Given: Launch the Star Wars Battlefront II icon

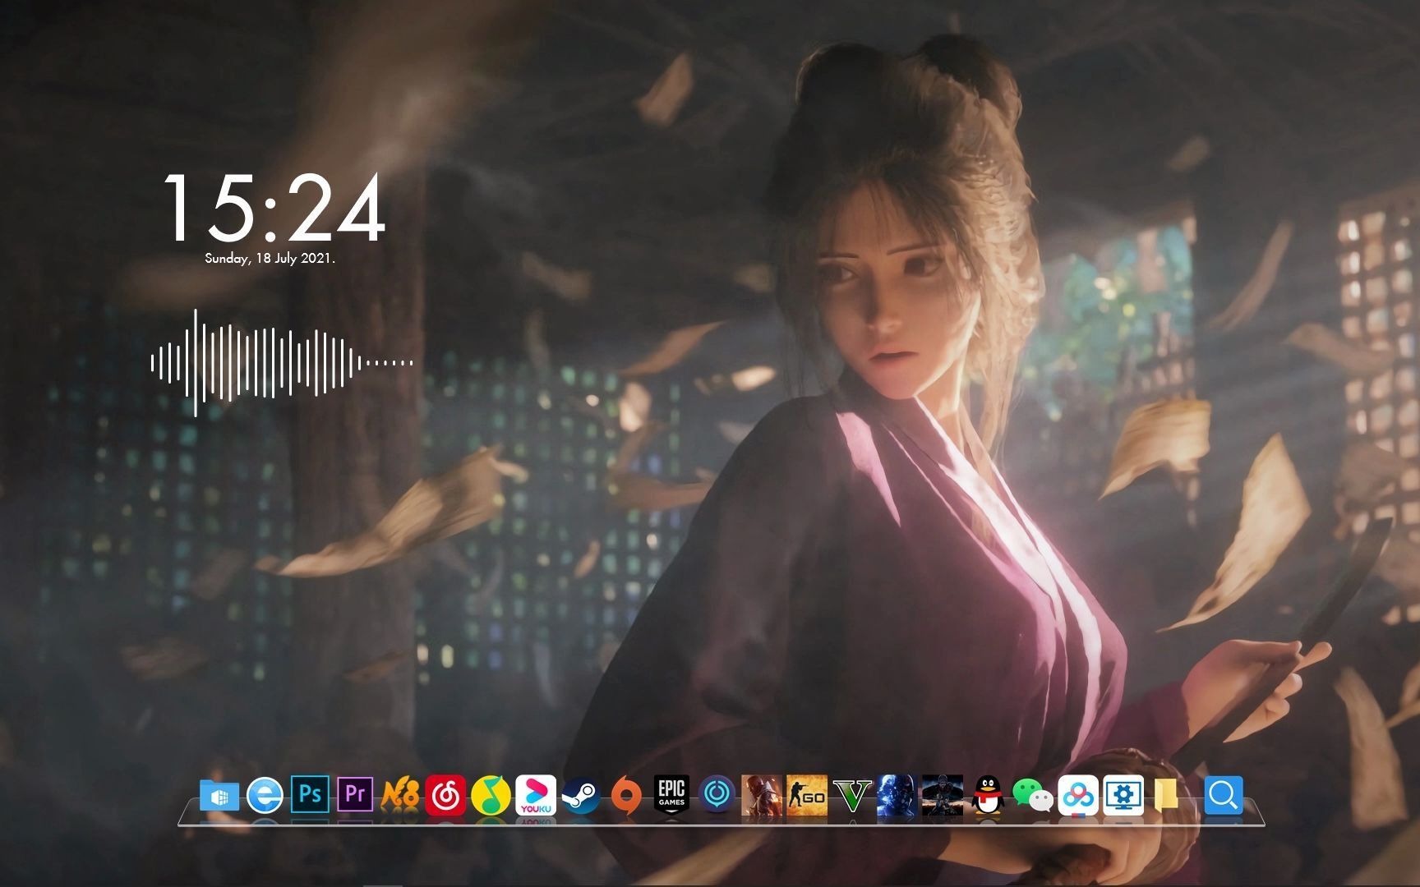Looking at the screenshot, I should [897, 795].
